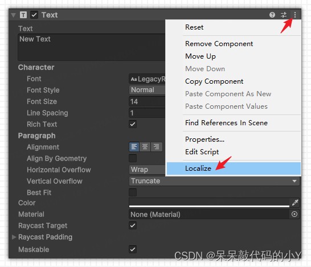
Task: Select Remove Component menu entry
Action: 219,44
